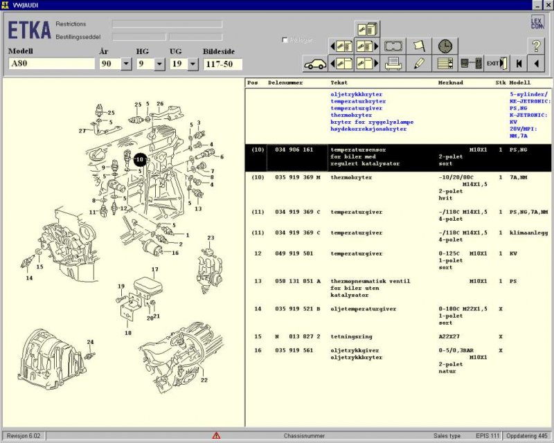Image resolution: width=554 pixels, height=443 pixels.
Task: Click the red warning triangle in status bar
Action: pos(216,436)
